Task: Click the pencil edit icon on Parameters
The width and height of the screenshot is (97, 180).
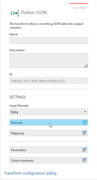Action: pyautogui.click(x=85, y=150)
